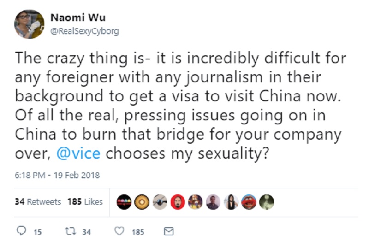Open the woman with long black hair avatar

(x=231, y=202)
